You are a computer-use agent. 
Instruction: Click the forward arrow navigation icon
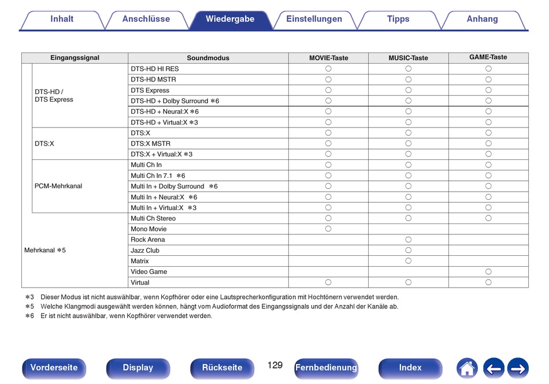pyautogui.click(x=518, y=368)
